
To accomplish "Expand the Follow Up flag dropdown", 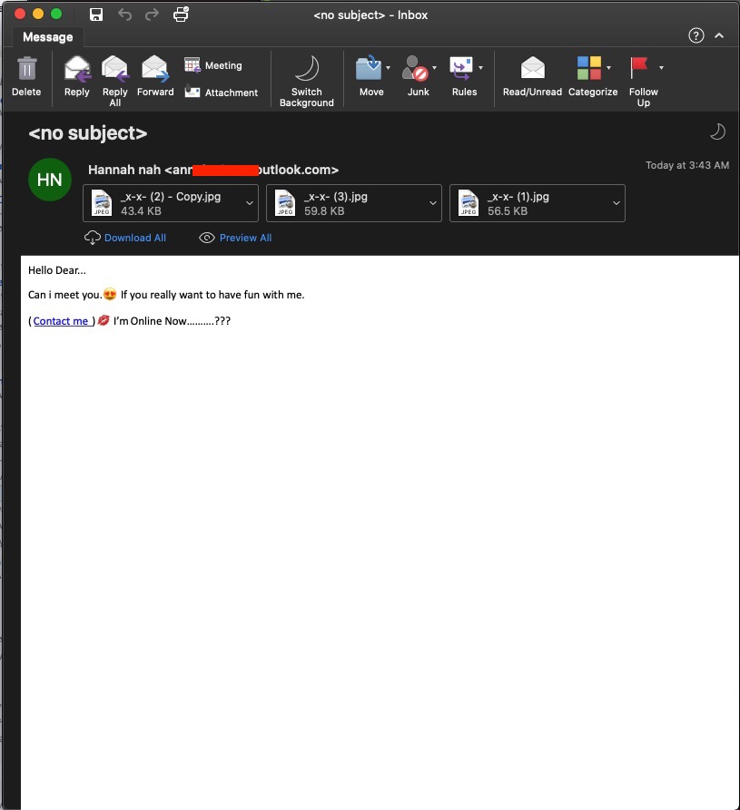I will click(x=661, y=68).
